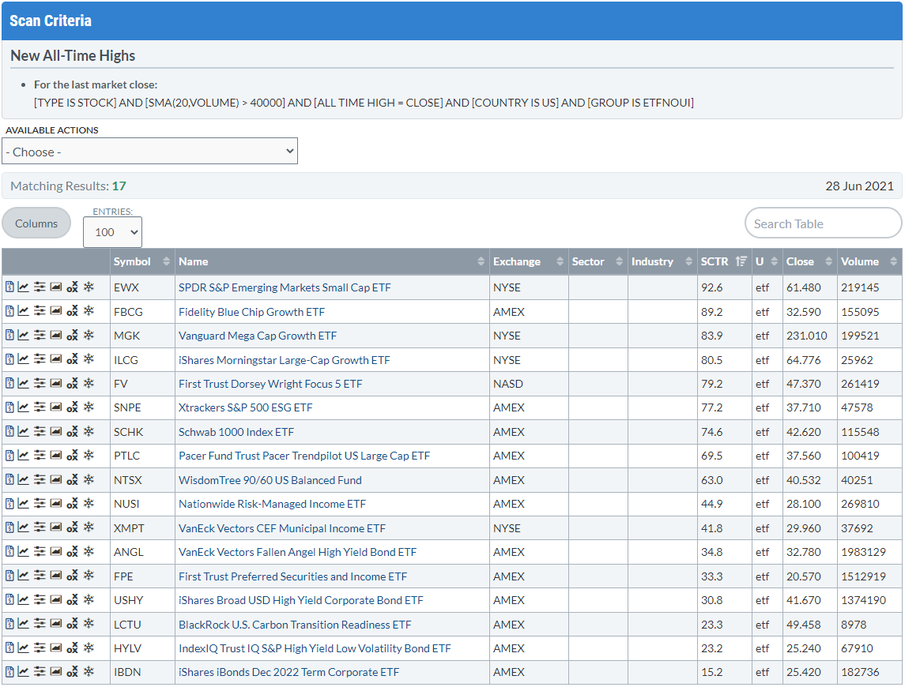Open BlackRock U.S. Carbon Transition Readiness link
This screenshot has width=905, height=687.
click(x=295, y=625)
